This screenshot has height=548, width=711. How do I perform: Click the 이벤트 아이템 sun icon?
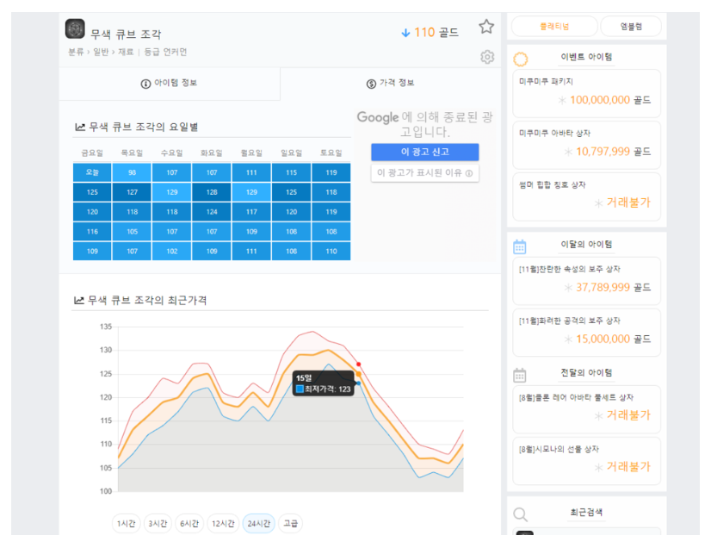click(x=520, y=59)
